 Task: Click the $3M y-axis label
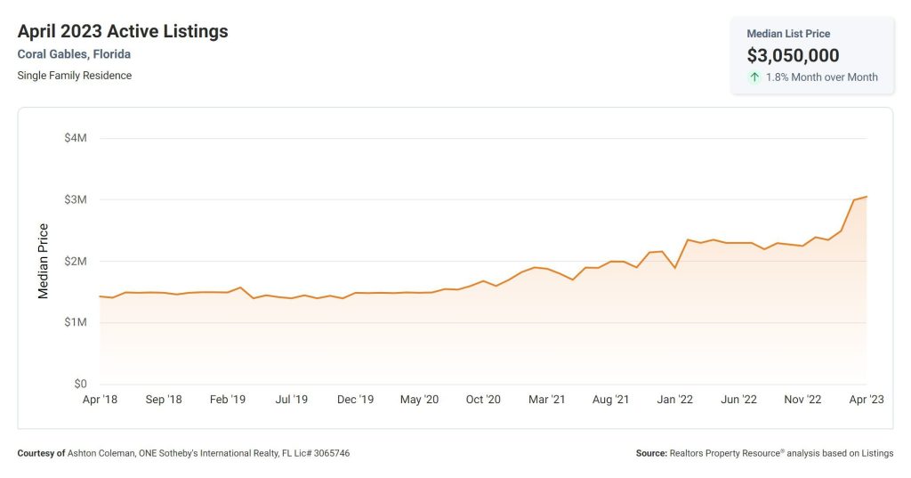coord(76,199)
